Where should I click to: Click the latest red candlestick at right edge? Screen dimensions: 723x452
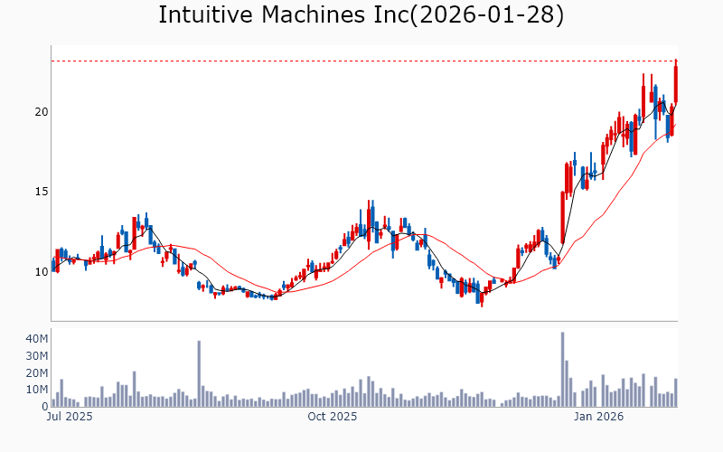[675, 83]
